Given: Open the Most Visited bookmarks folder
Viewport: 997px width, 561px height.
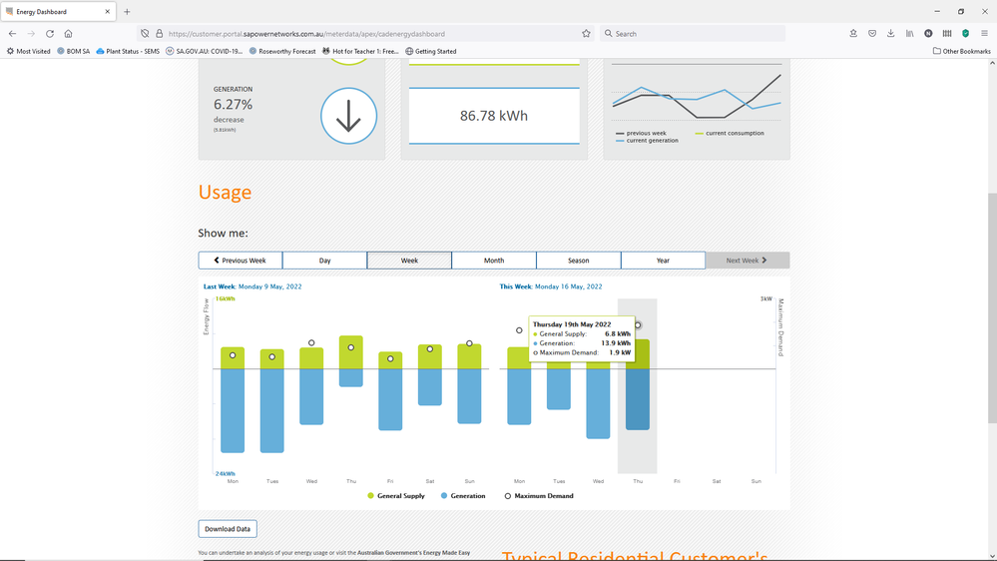Looking at the screenshot, I should [x=28, y=51].
